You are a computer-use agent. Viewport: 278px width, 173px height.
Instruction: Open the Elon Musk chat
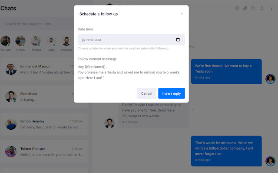(43, 96)
